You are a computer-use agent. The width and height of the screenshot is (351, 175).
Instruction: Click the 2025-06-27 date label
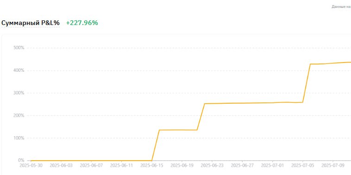243,166
